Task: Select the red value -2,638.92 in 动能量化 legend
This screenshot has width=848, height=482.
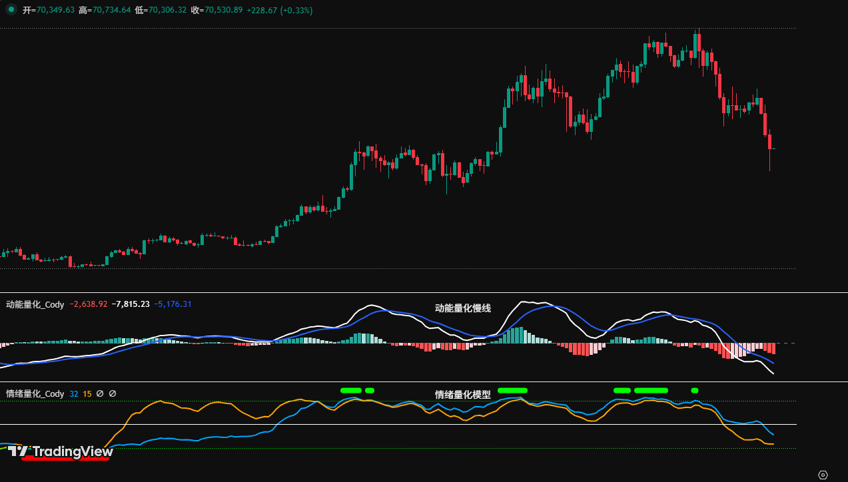Action: 89,304
